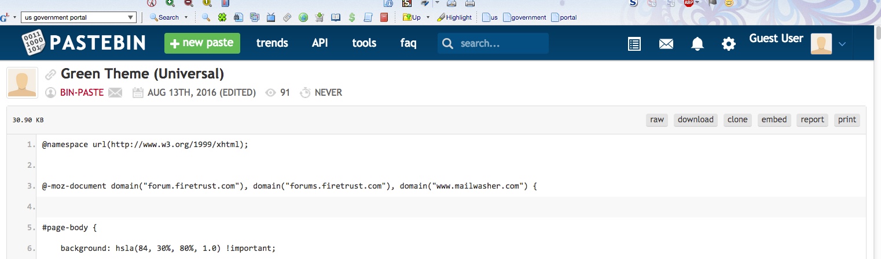Download the paste

pos(696,119)
